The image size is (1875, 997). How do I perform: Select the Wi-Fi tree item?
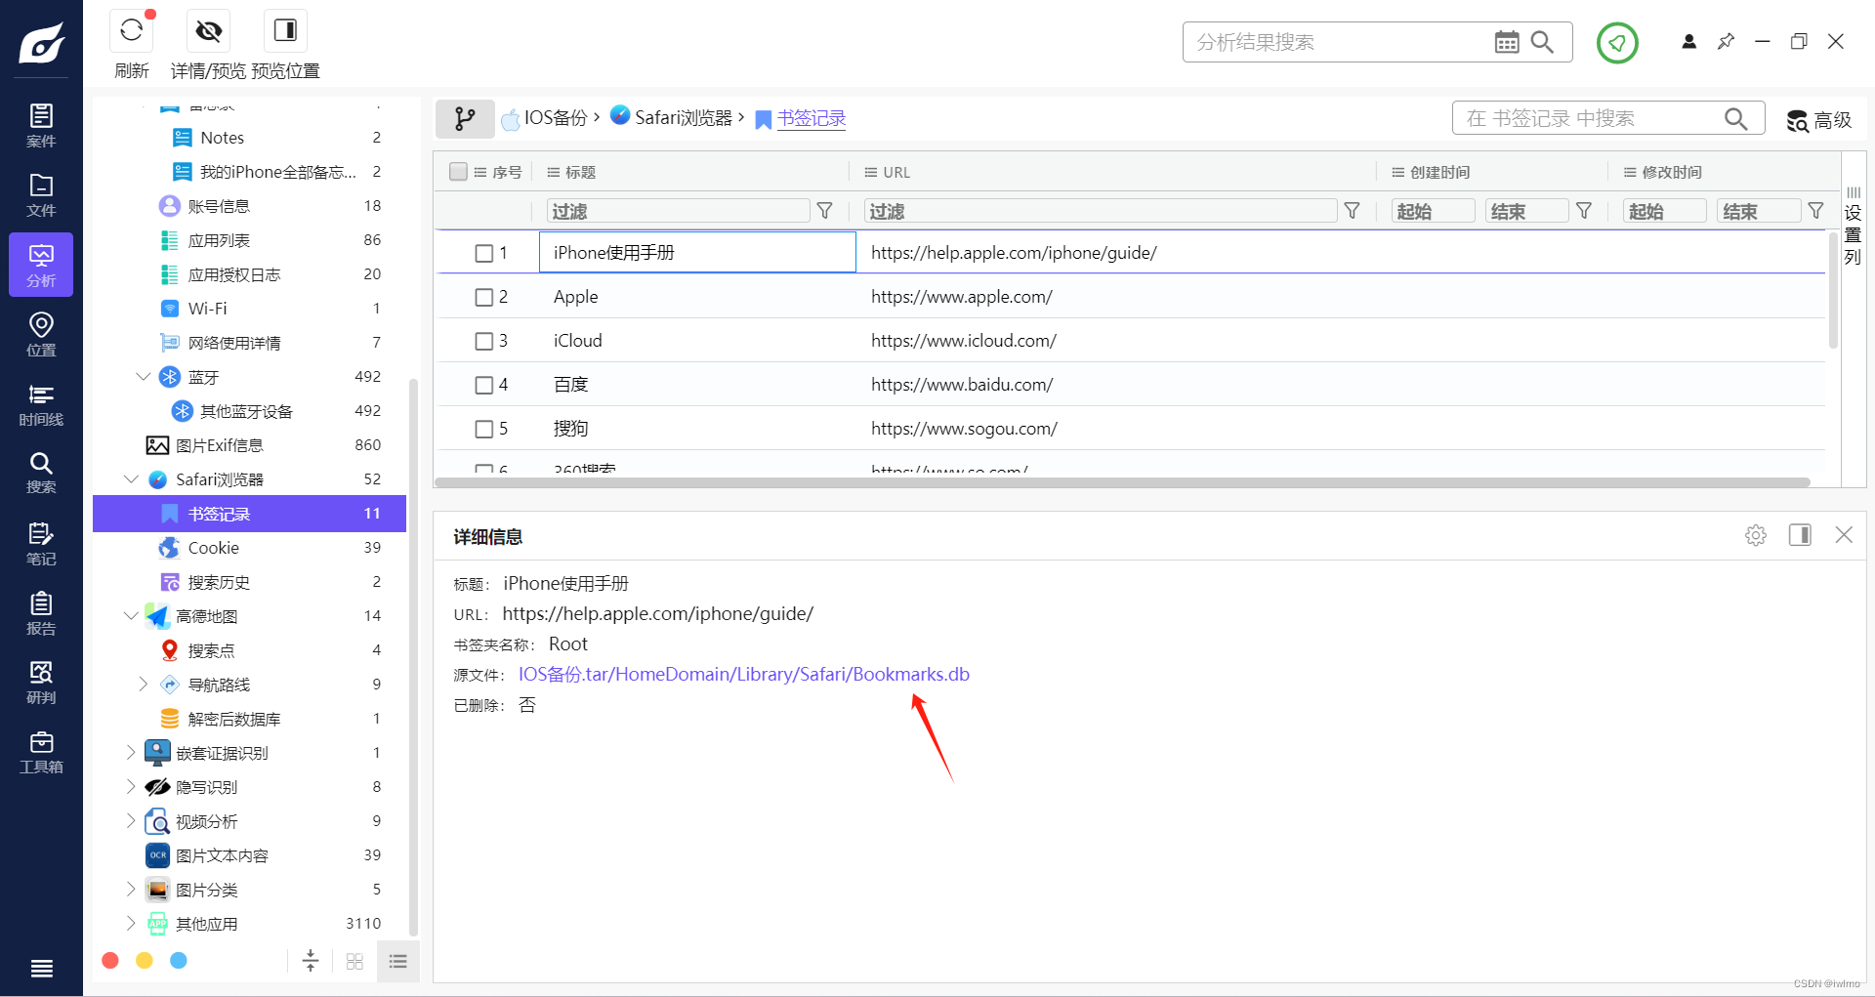pyautogui.click(x=249, y=309)
